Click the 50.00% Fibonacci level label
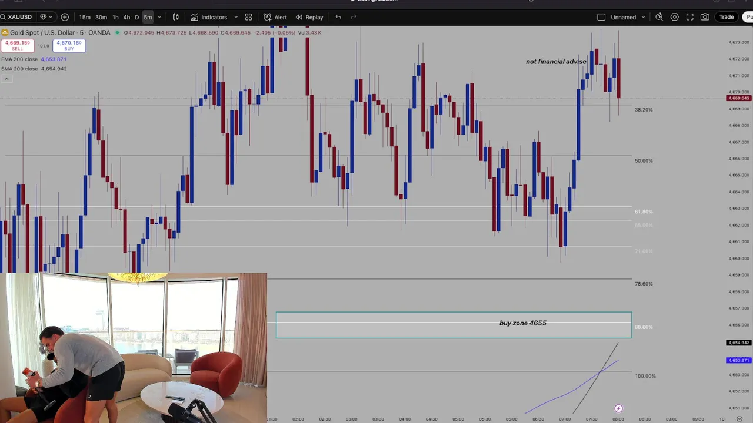 pos(644,160)
